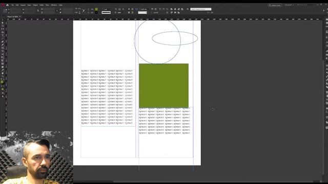The image size is (328, 184).
Task: Toggle constrain proportions for width and height
Action: (38, 11)
